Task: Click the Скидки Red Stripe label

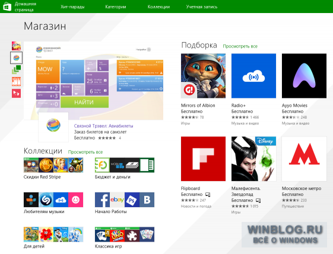Action: coord(42,177)
